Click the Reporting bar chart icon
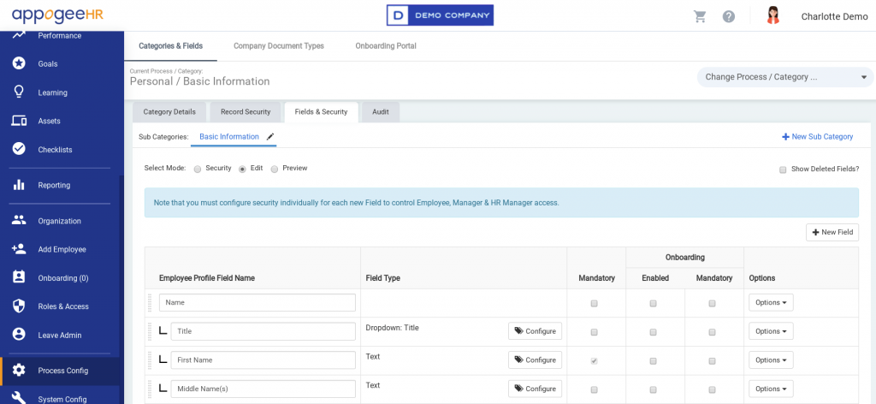This screenshot has height=404, width=876. tap(19, 185)
